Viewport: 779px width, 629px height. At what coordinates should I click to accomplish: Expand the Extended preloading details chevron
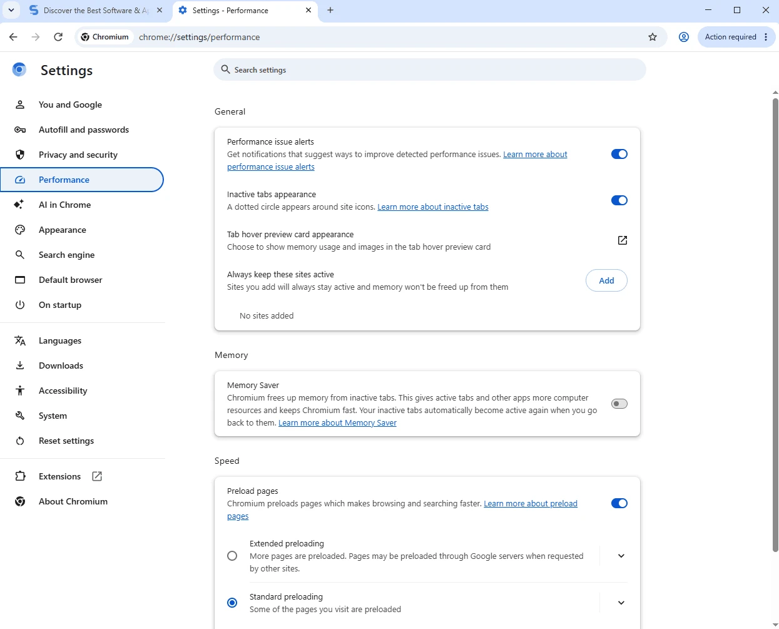[x=621, y=556]
